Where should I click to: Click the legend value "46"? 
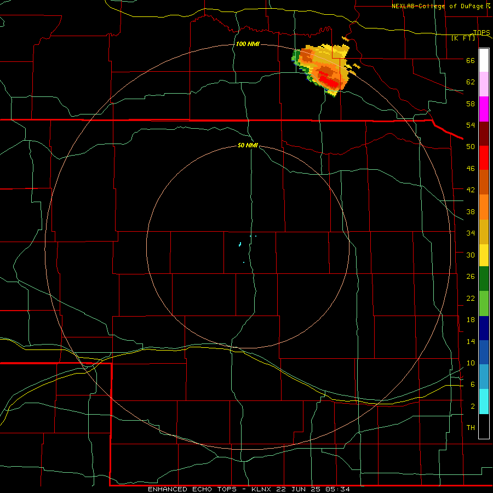click(x=471, y=169)
